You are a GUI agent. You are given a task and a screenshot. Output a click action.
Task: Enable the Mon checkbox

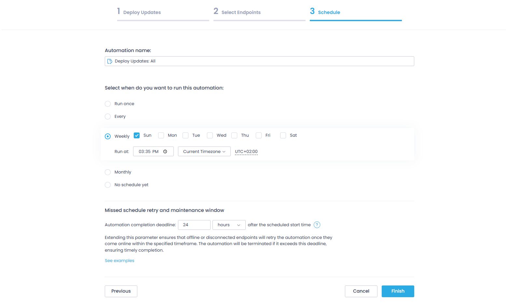coord(161,135)
